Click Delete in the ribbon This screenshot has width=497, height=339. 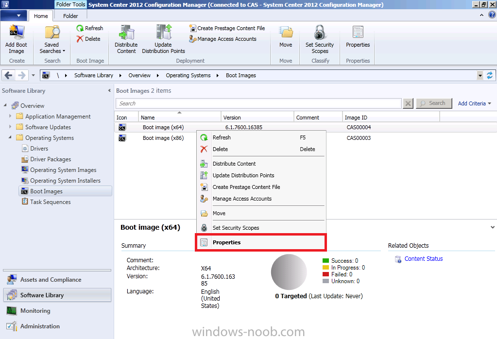tap(88, 39)
